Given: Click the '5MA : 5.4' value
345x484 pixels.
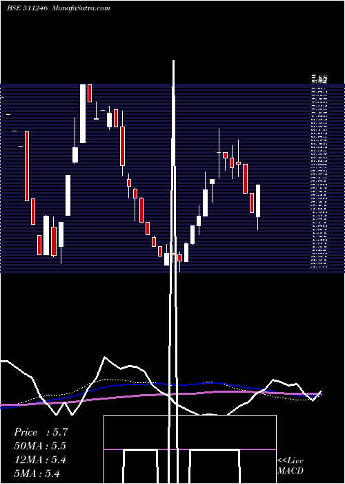Looking at the screenshot, I should [37, 473].
